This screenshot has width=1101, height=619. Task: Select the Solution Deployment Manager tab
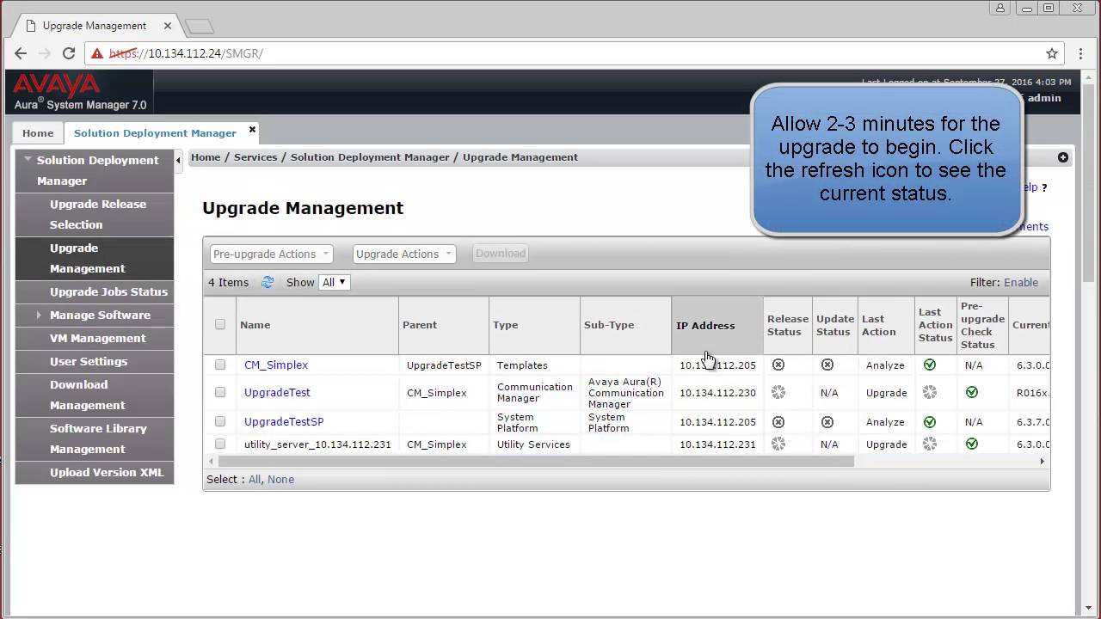click(x=155, y=133)
